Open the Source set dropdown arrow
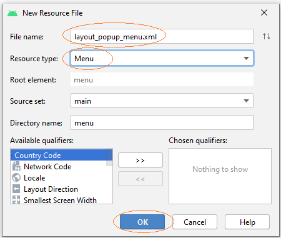This screenshot has height=238, width=281. (x=246, y=101)
